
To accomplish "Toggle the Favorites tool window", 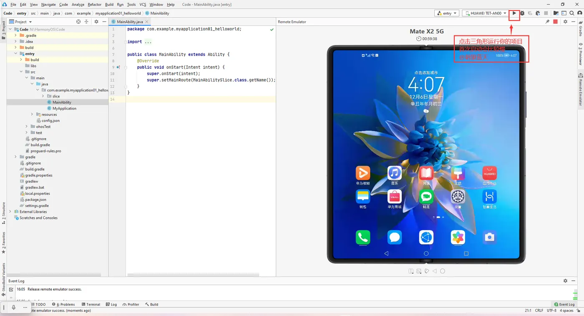I will coord(3,243).
